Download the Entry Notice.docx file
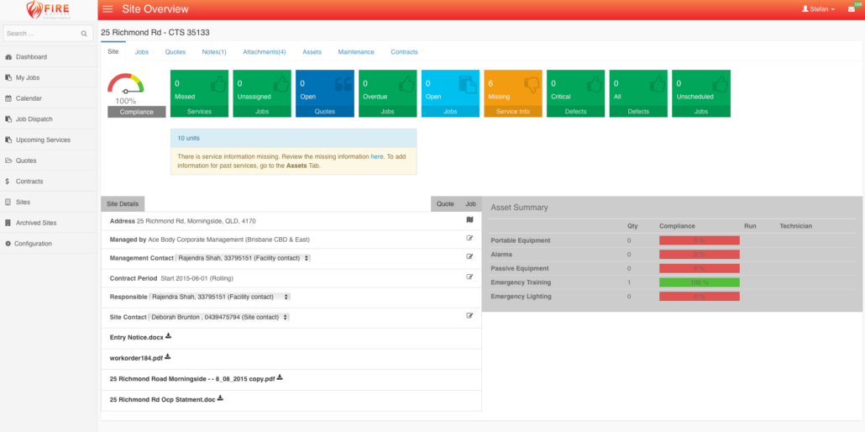This screenshot has width=865, height=432. (168, 336)
